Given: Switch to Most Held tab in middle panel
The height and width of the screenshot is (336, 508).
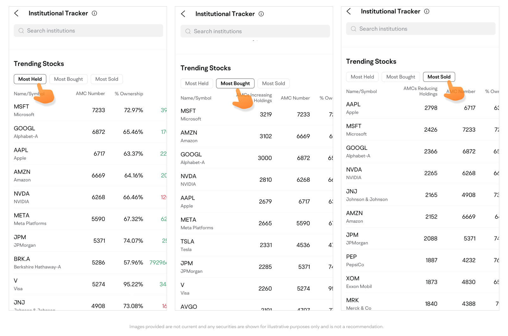Looking at the screenshot, I should 197,83.
